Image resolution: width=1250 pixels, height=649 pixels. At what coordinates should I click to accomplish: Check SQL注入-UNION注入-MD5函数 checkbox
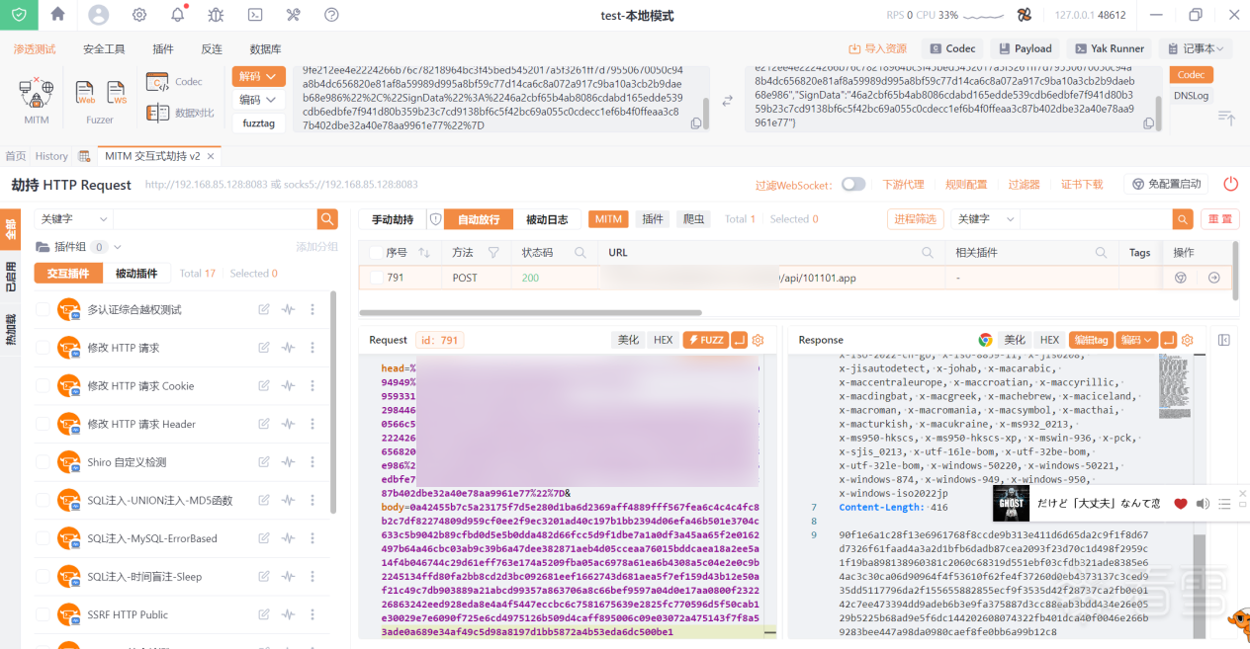42,500
